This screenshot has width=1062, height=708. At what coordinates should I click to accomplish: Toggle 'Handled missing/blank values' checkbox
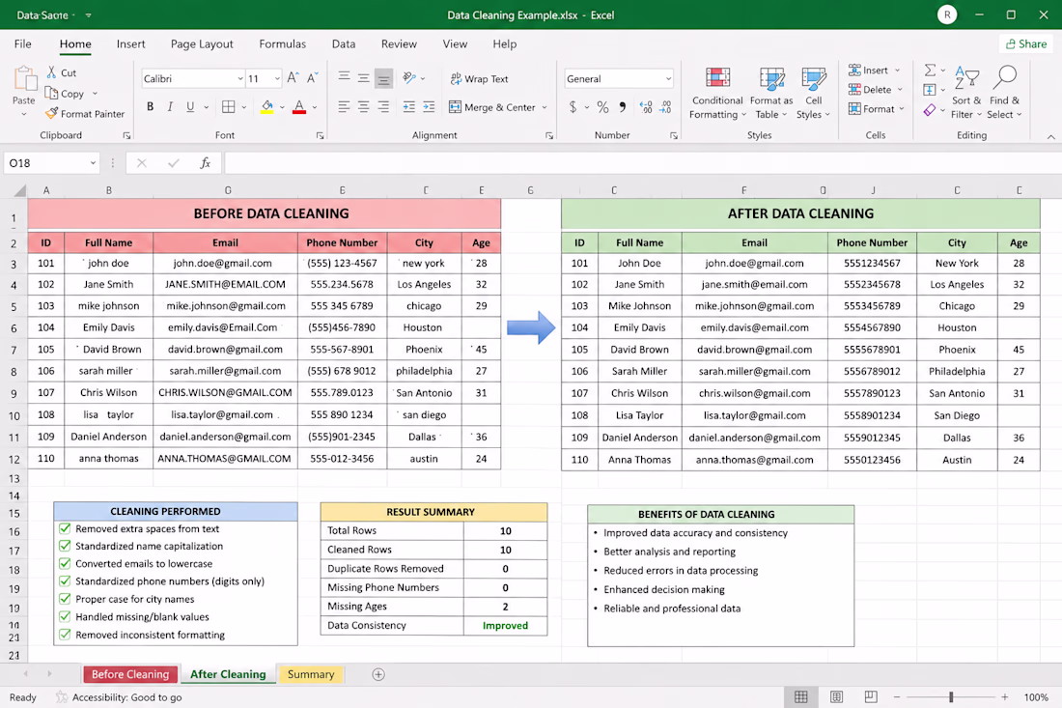[65, 616]
